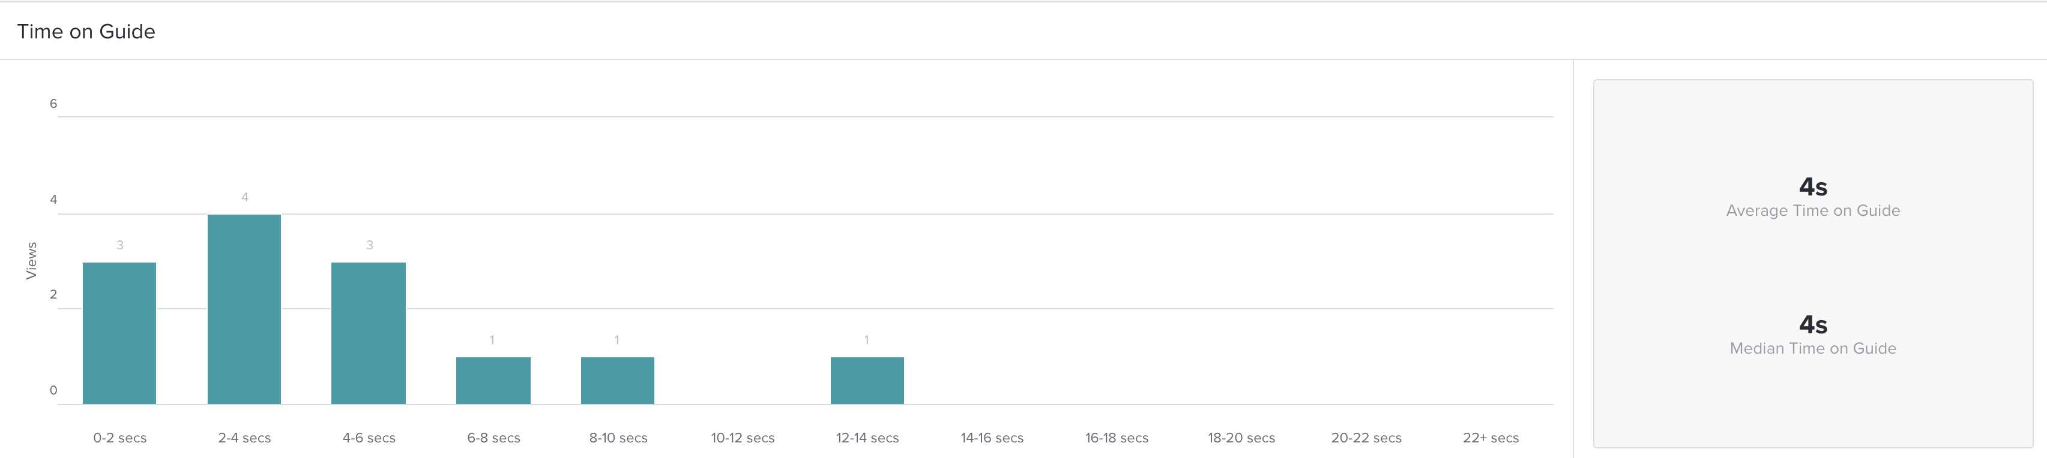Click the 14-16 secs axis label
Screen dimensions: 2047x458
coord(992,438)
